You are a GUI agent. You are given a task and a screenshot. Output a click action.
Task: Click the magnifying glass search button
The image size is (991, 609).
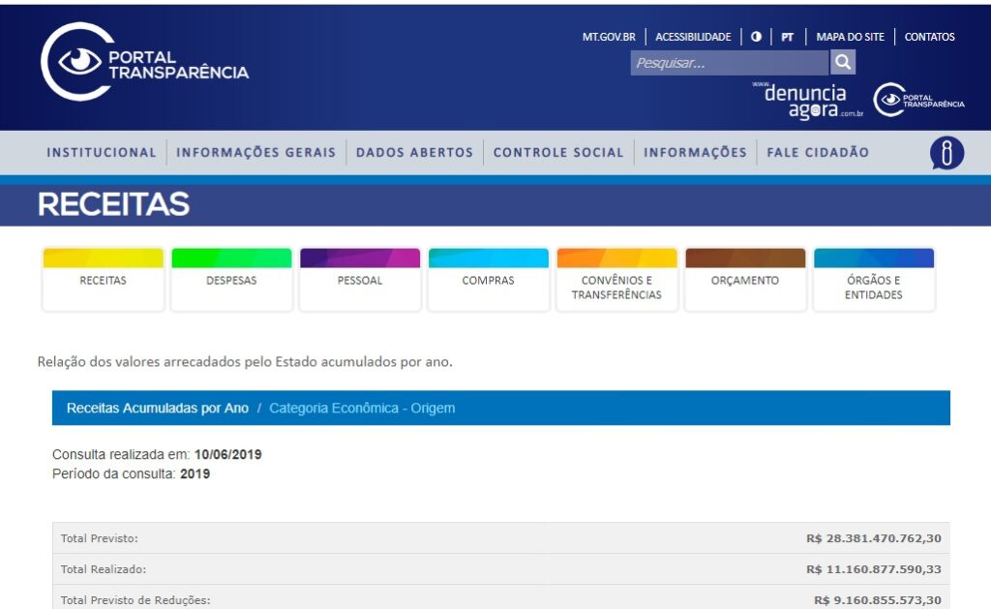tap(843, 63)
